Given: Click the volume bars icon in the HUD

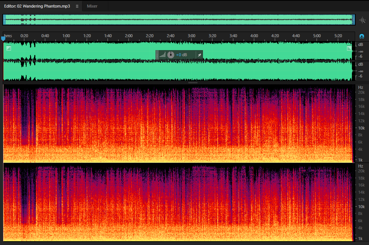Looking at the screenshot, I should [x=162, y=55].
